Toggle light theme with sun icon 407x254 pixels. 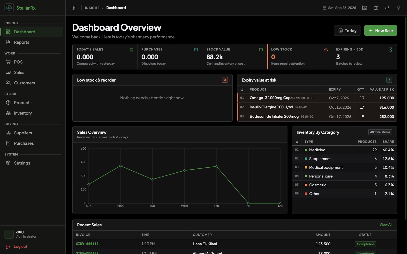[399, 8]
